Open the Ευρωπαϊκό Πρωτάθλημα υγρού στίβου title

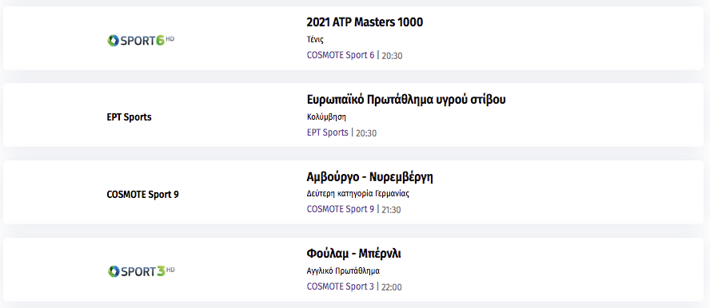(x=406, y=100)
